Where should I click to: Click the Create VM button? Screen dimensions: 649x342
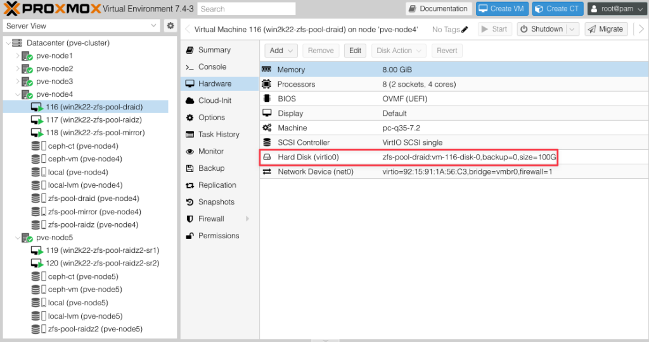(502, 9)
